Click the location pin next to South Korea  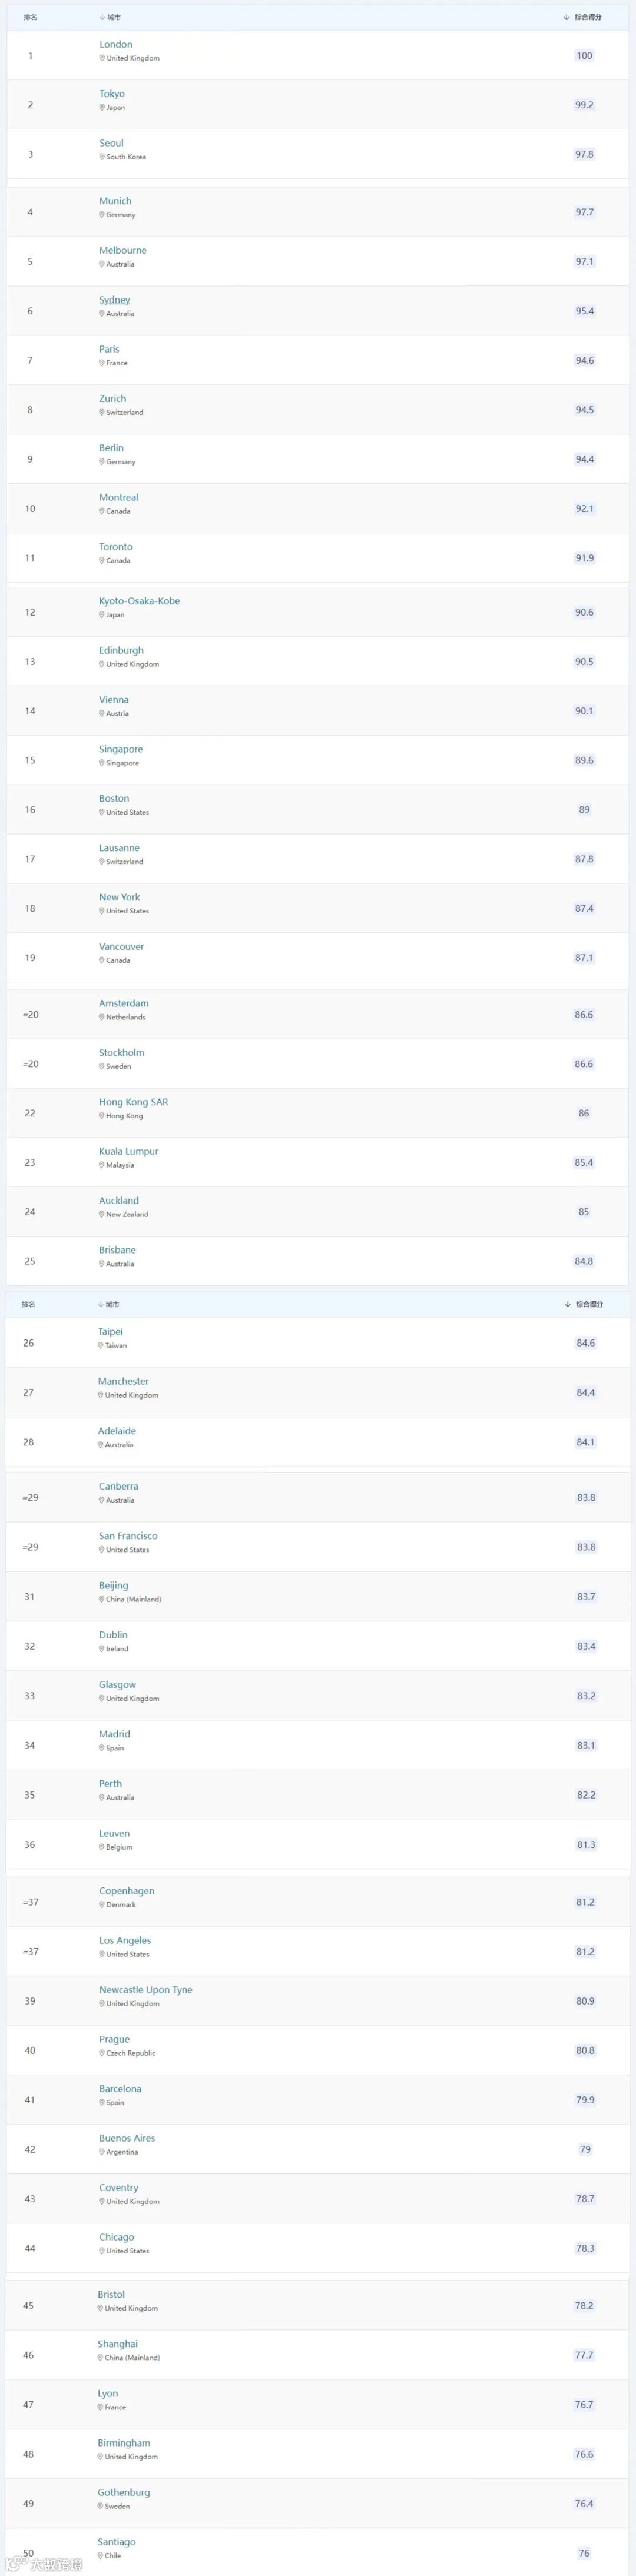click(x=102, y=157)
